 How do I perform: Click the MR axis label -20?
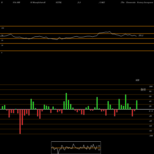[x=150, y=116]
